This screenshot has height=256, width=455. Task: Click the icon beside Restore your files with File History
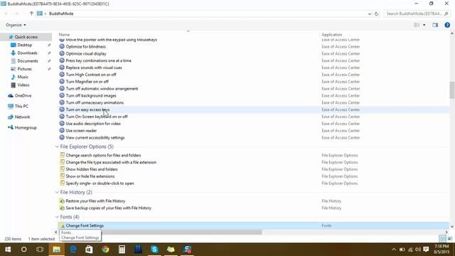[x=62, y=201]
